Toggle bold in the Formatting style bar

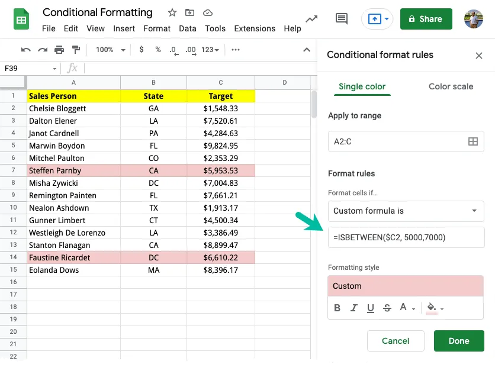click(337, 308)
